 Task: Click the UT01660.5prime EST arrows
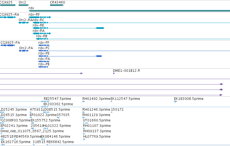pos(86,123)
